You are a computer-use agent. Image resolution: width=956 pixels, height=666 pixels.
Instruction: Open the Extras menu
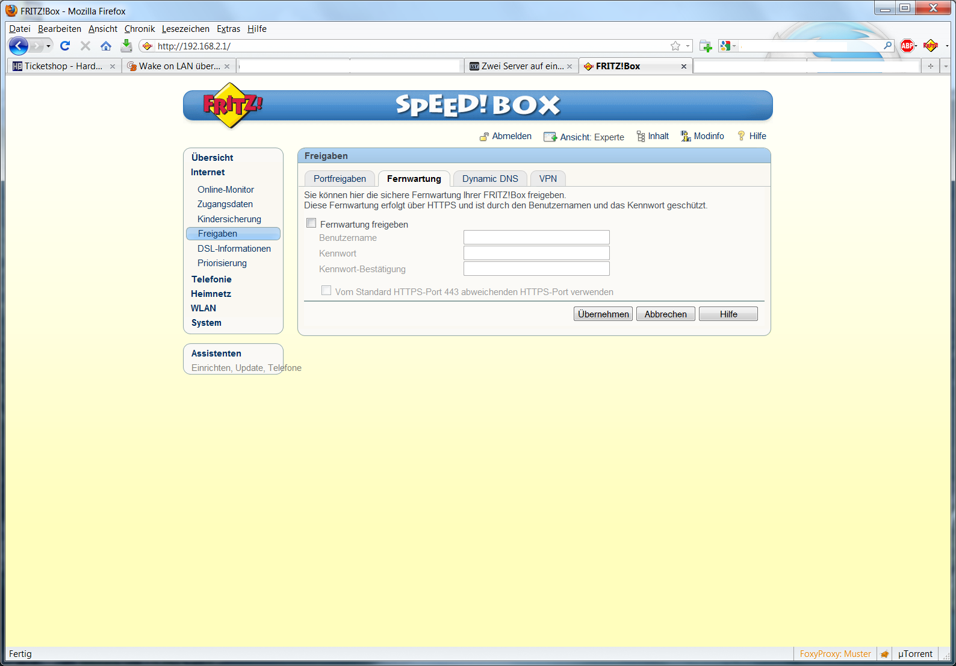point(228,29)
